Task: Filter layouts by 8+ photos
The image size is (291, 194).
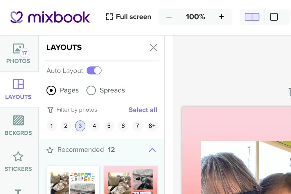Action: [152, 126]
